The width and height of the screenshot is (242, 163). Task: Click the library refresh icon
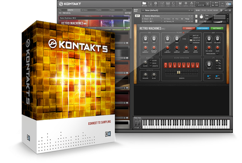tap(60, 13)
